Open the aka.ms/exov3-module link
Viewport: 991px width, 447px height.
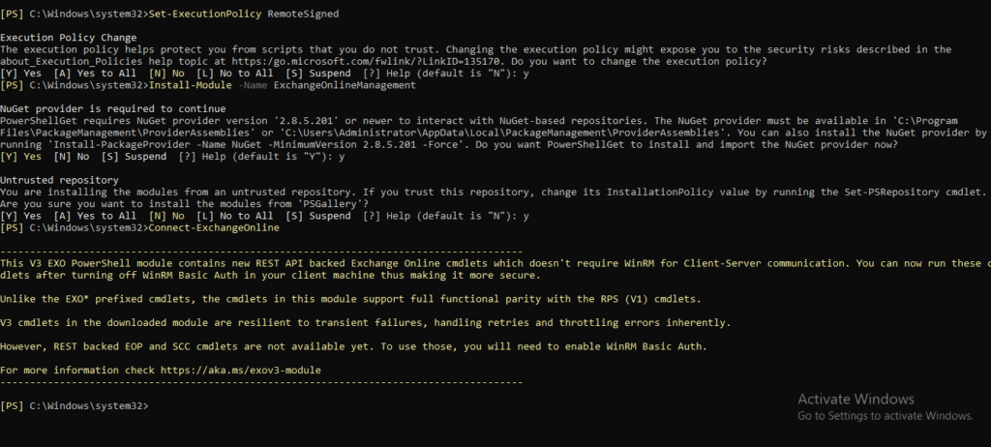click(241, 371)
